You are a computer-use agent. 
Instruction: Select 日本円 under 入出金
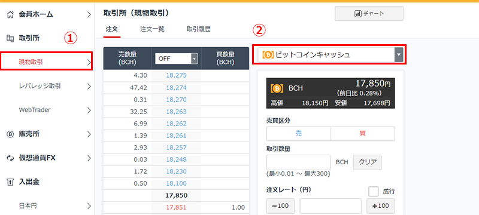coord(28,206)
